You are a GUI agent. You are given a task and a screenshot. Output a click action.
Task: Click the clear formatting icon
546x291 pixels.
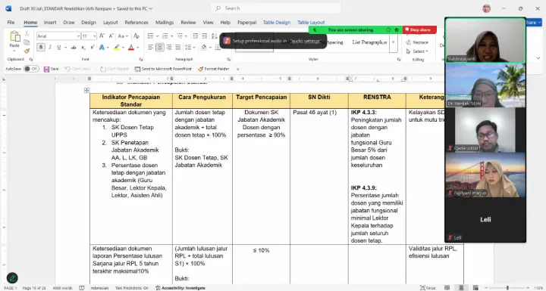click(136, 36)
